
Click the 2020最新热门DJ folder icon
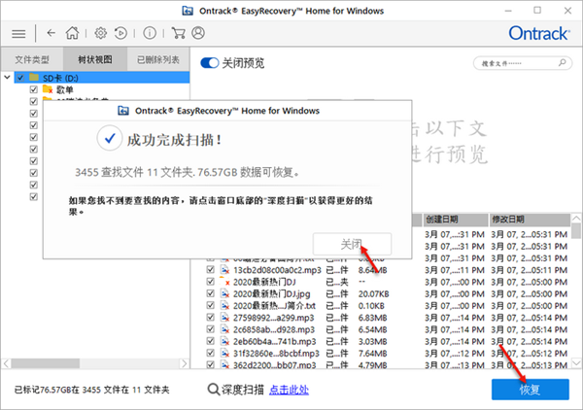point(224,282)
